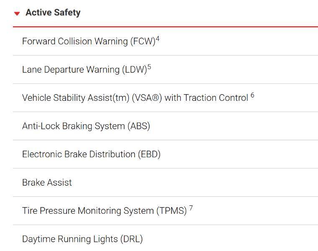Viewport: 318px width, 251px height.
Task: Collapse the Active Safety section arrow
Action: pos(17,13)
